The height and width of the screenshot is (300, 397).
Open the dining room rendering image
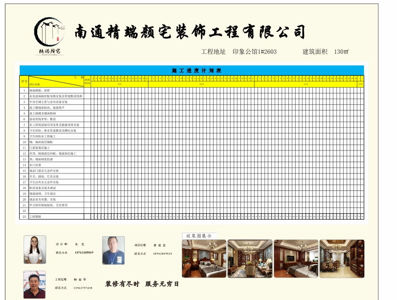point(342,258)
